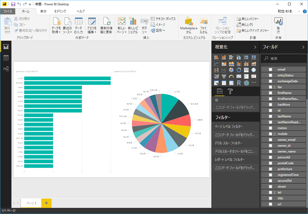The width and height of the screenshot is (308, 214).
Task: Open the 図形 dropdown
Action: pyautogui.click(x=158, y=30)
